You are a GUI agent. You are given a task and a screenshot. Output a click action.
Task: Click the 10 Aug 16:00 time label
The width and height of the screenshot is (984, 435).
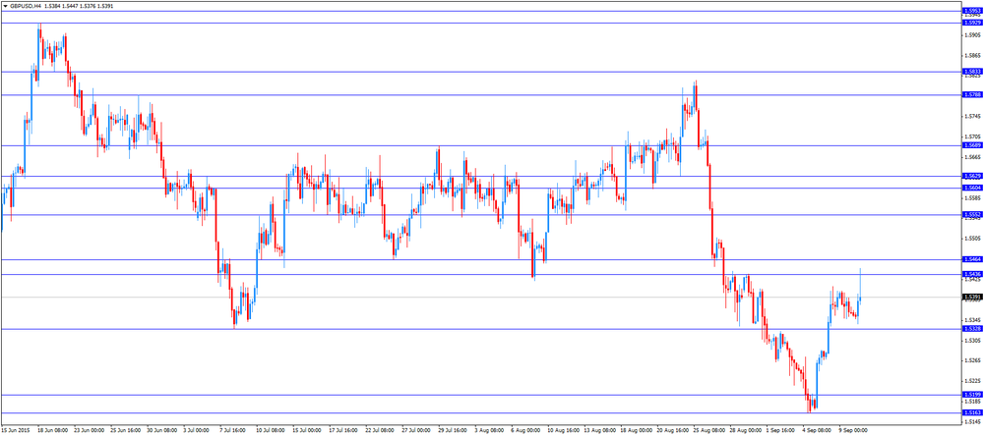[x=564, y=431]
